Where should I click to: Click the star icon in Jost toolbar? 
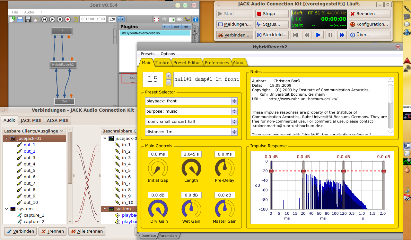click(164, 19)
